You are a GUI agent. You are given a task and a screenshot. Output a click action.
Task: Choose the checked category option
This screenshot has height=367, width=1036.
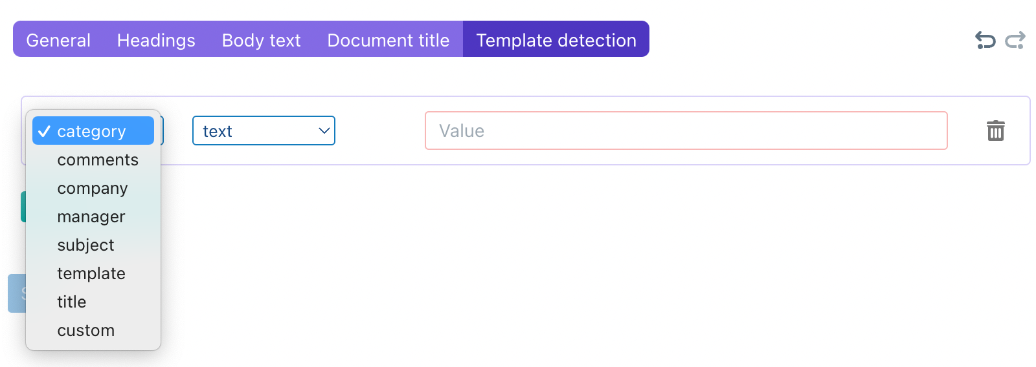pyautogui.click(x=93, y=131)
